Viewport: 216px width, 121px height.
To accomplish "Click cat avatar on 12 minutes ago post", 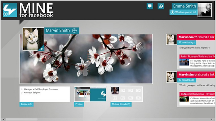I will tap(171, 77).
